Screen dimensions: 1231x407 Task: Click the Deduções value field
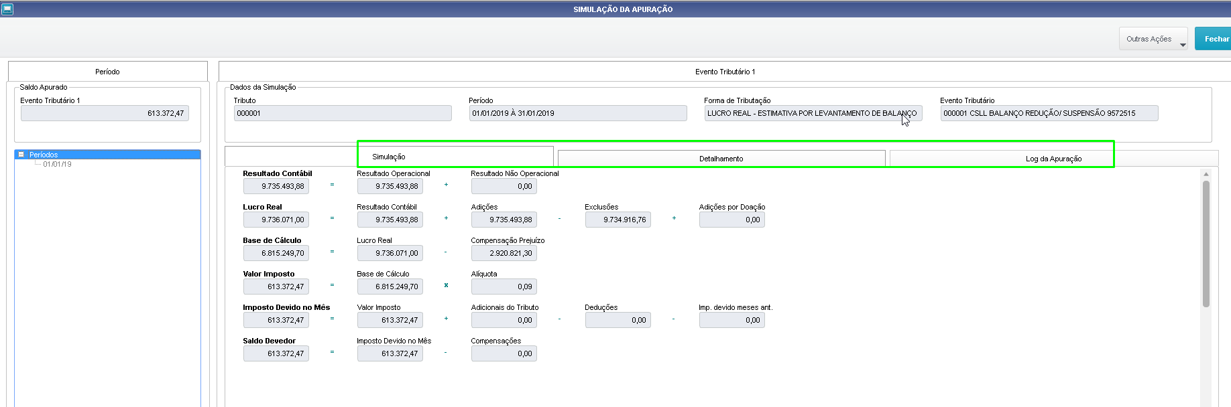pos(618,320)
